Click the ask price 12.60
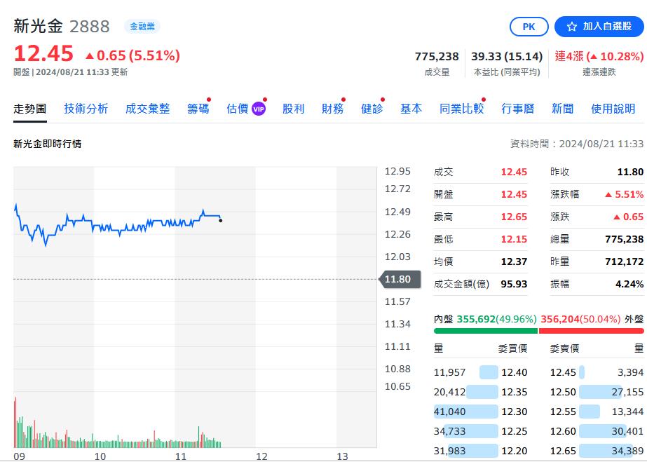 pyautogui.click(x=564, y=431)
